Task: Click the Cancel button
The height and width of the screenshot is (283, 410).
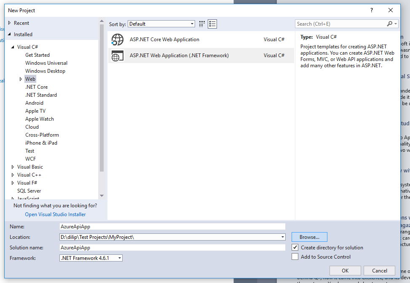Action: 379,270
